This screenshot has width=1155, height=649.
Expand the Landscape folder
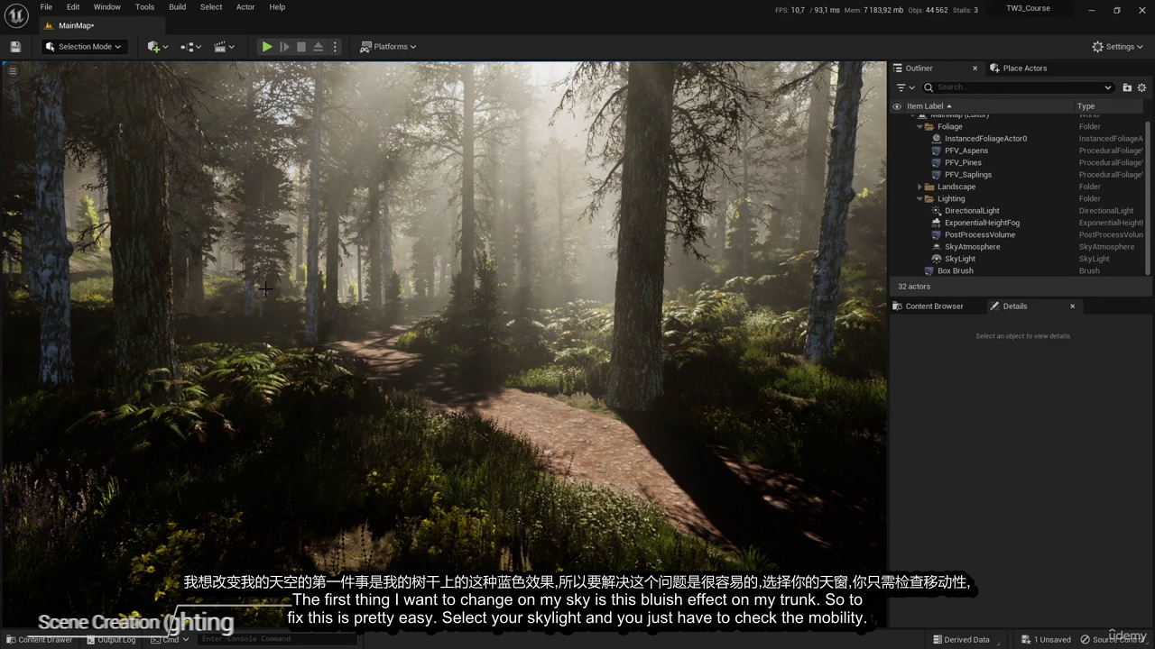click(919, 187)
